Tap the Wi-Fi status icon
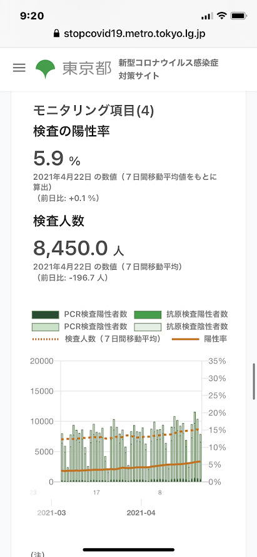 [222, 16]
